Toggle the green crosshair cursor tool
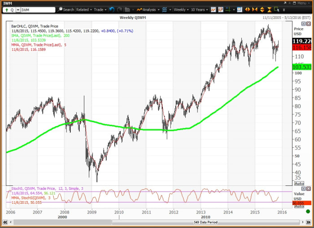 (x=228, y=9)
